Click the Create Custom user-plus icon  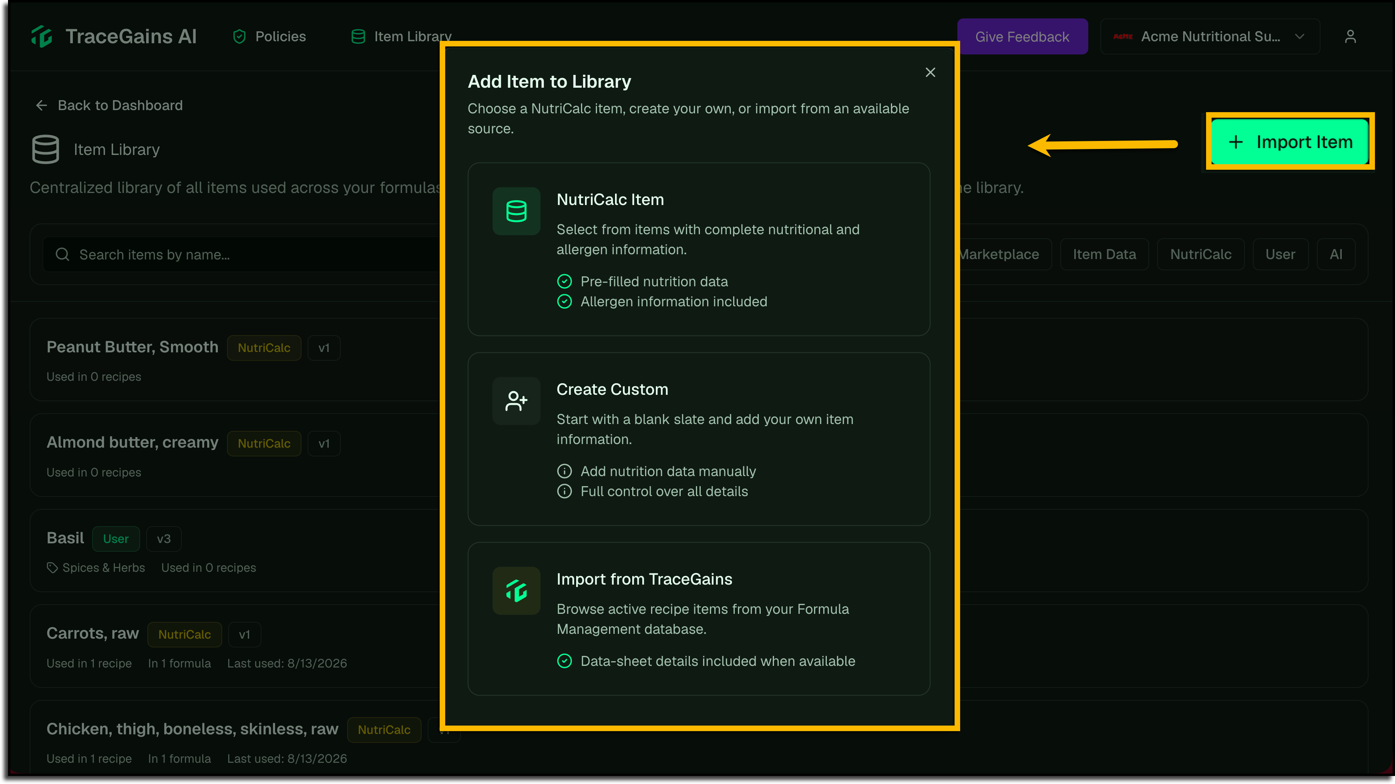tap(516, 401)
